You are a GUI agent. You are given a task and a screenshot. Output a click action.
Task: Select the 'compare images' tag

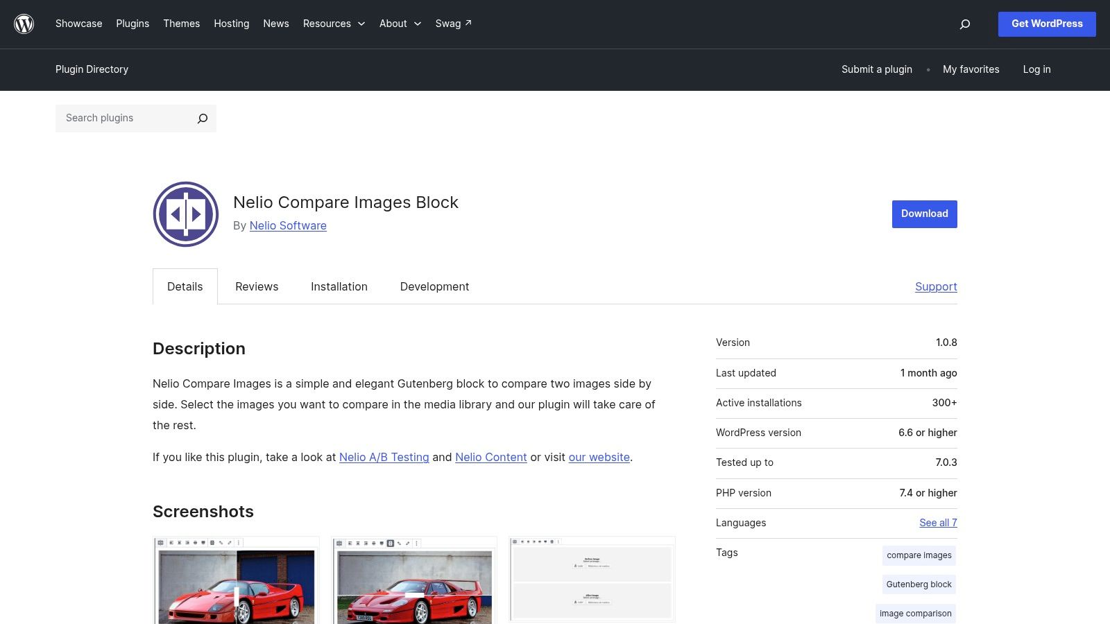[919, 555]
